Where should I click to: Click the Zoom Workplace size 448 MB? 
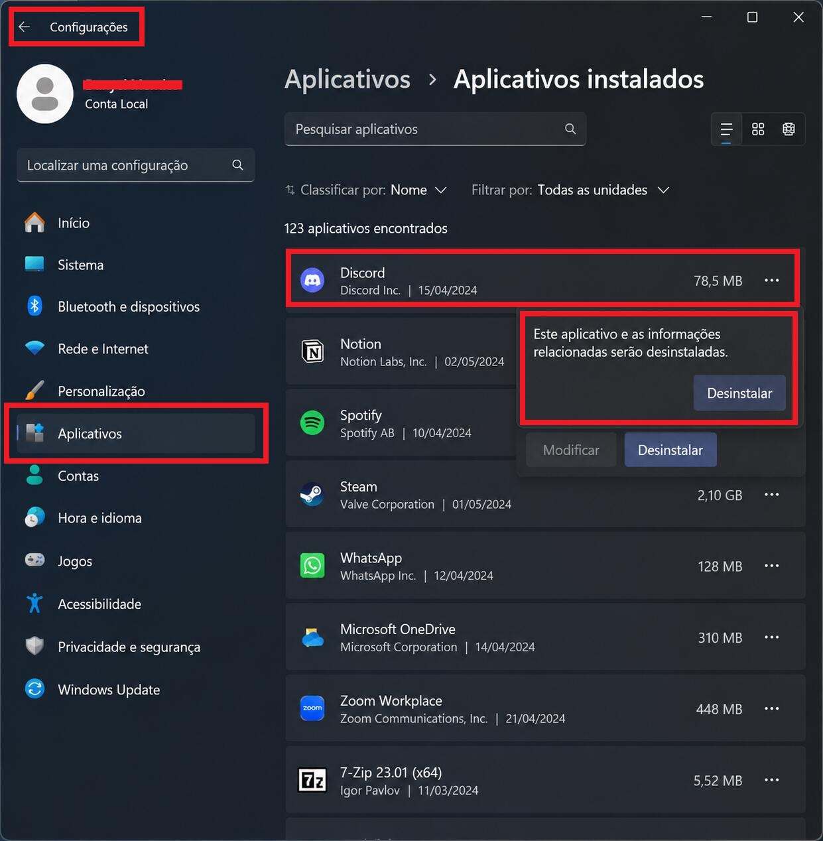coord(719,709)
